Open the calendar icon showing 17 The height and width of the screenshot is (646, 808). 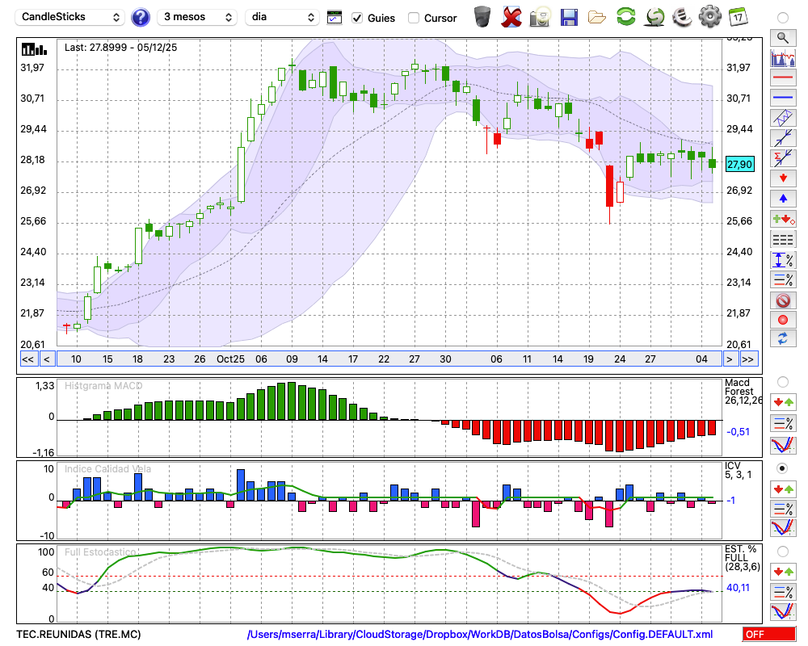(738, 17)
